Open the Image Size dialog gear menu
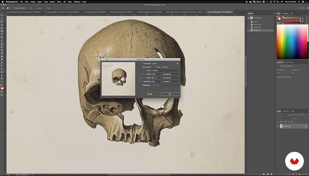The height and width of the screenshot is (176, 309). click(x=177, y=63)
